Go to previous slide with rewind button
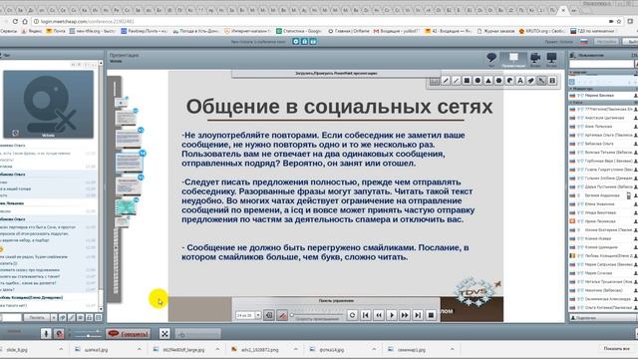638x359 pixels. [379, 315]
